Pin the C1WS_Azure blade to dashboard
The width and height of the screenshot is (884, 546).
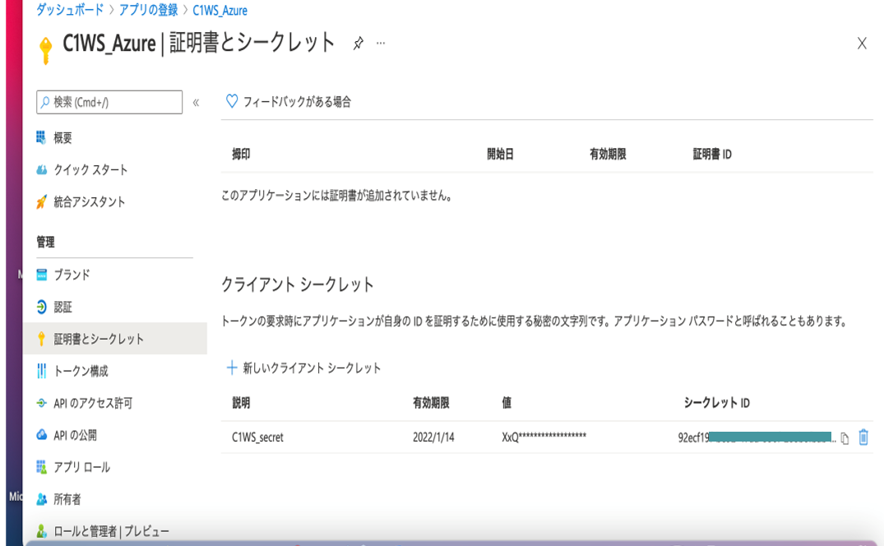coord(358,44)
